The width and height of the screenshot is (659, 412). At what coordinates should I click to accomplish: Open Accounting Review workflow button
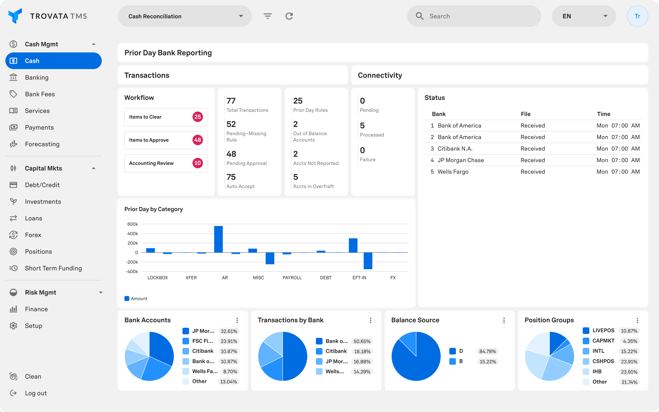tap(166, 163)
